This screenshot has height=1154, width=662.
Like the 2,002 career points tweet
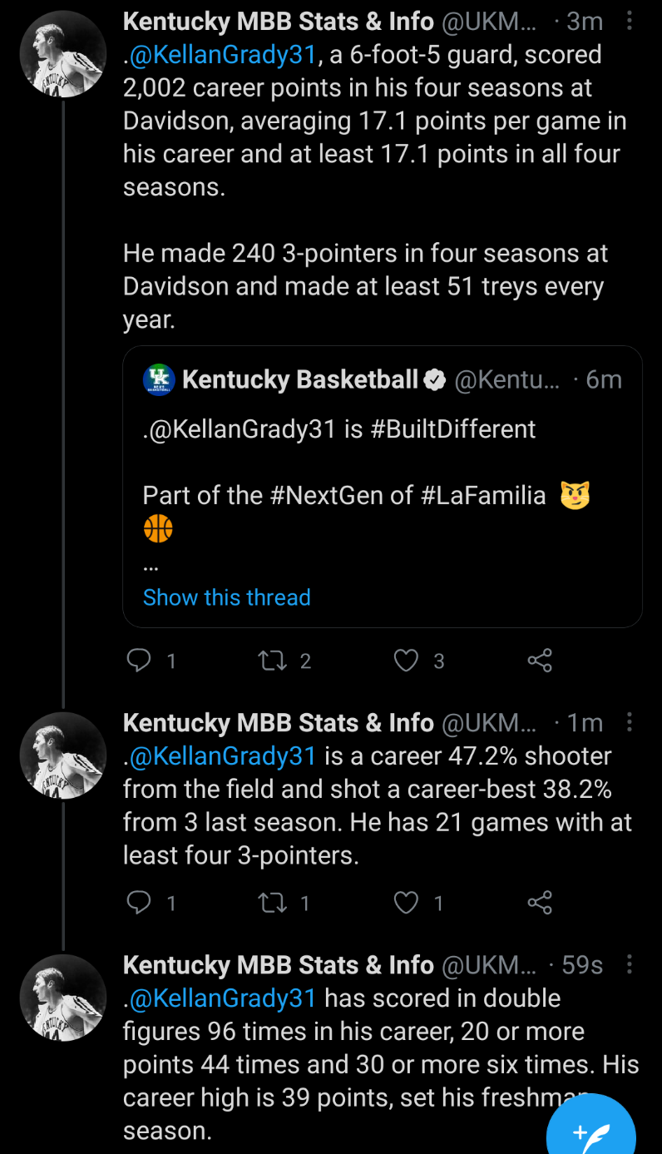click(406, 661)
